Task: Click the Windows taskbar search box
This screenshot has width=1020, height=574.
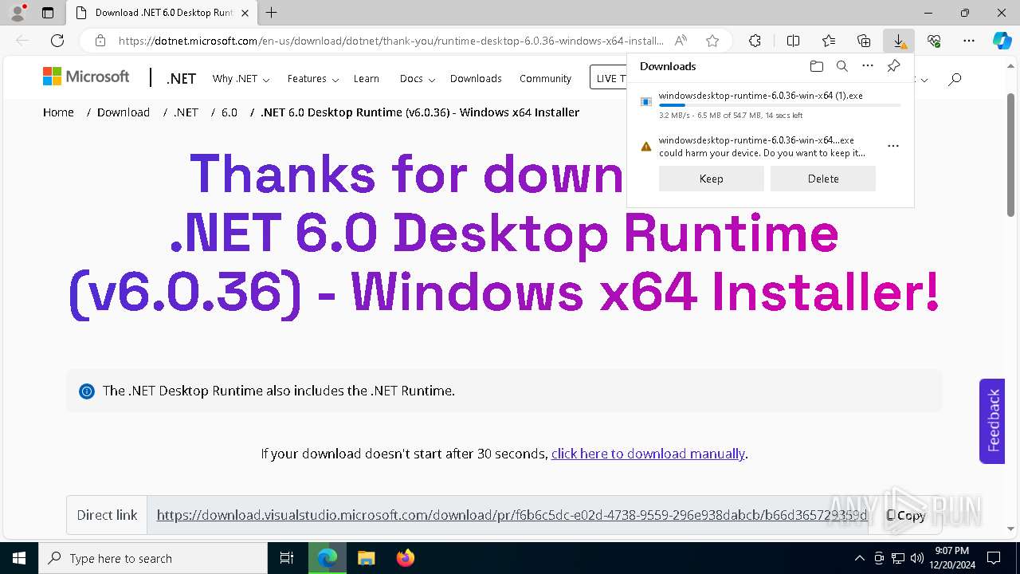Action: point(153,558)
